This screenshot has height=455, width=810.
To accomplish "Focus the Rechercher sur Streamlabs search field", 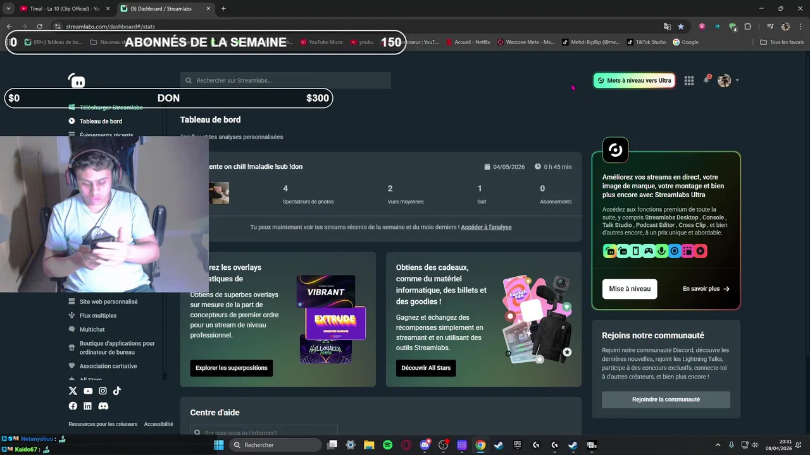I will pyautogui.click(x=285, y=80).
